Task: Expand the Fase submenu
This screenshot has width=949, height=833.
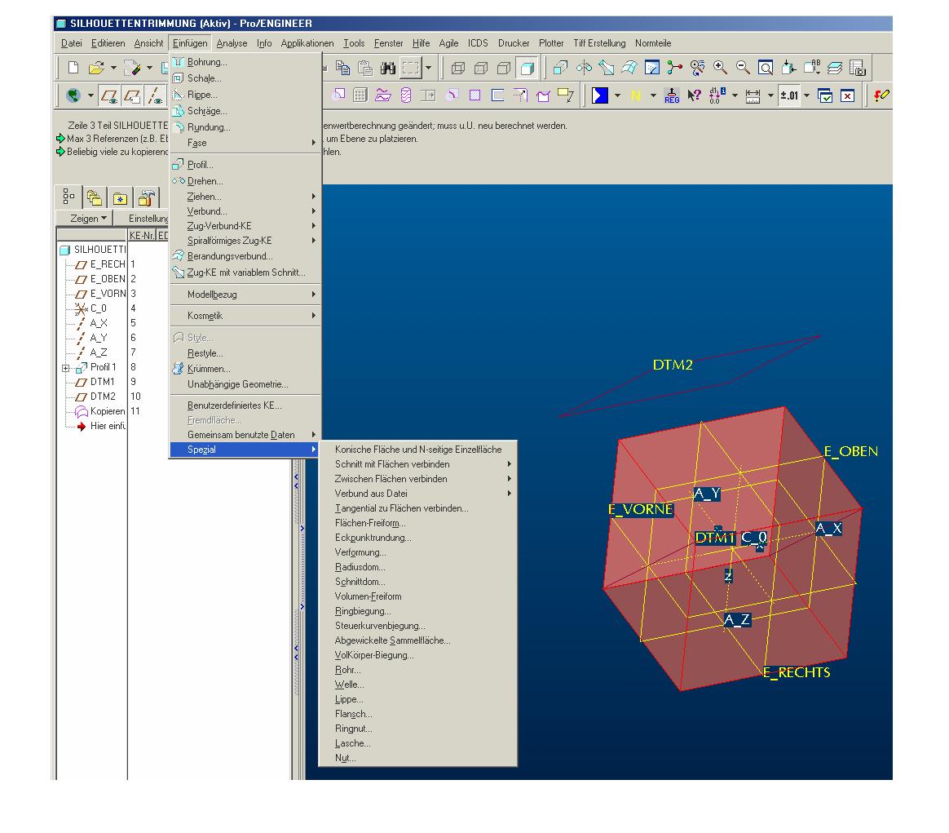Action: [245, 143]
